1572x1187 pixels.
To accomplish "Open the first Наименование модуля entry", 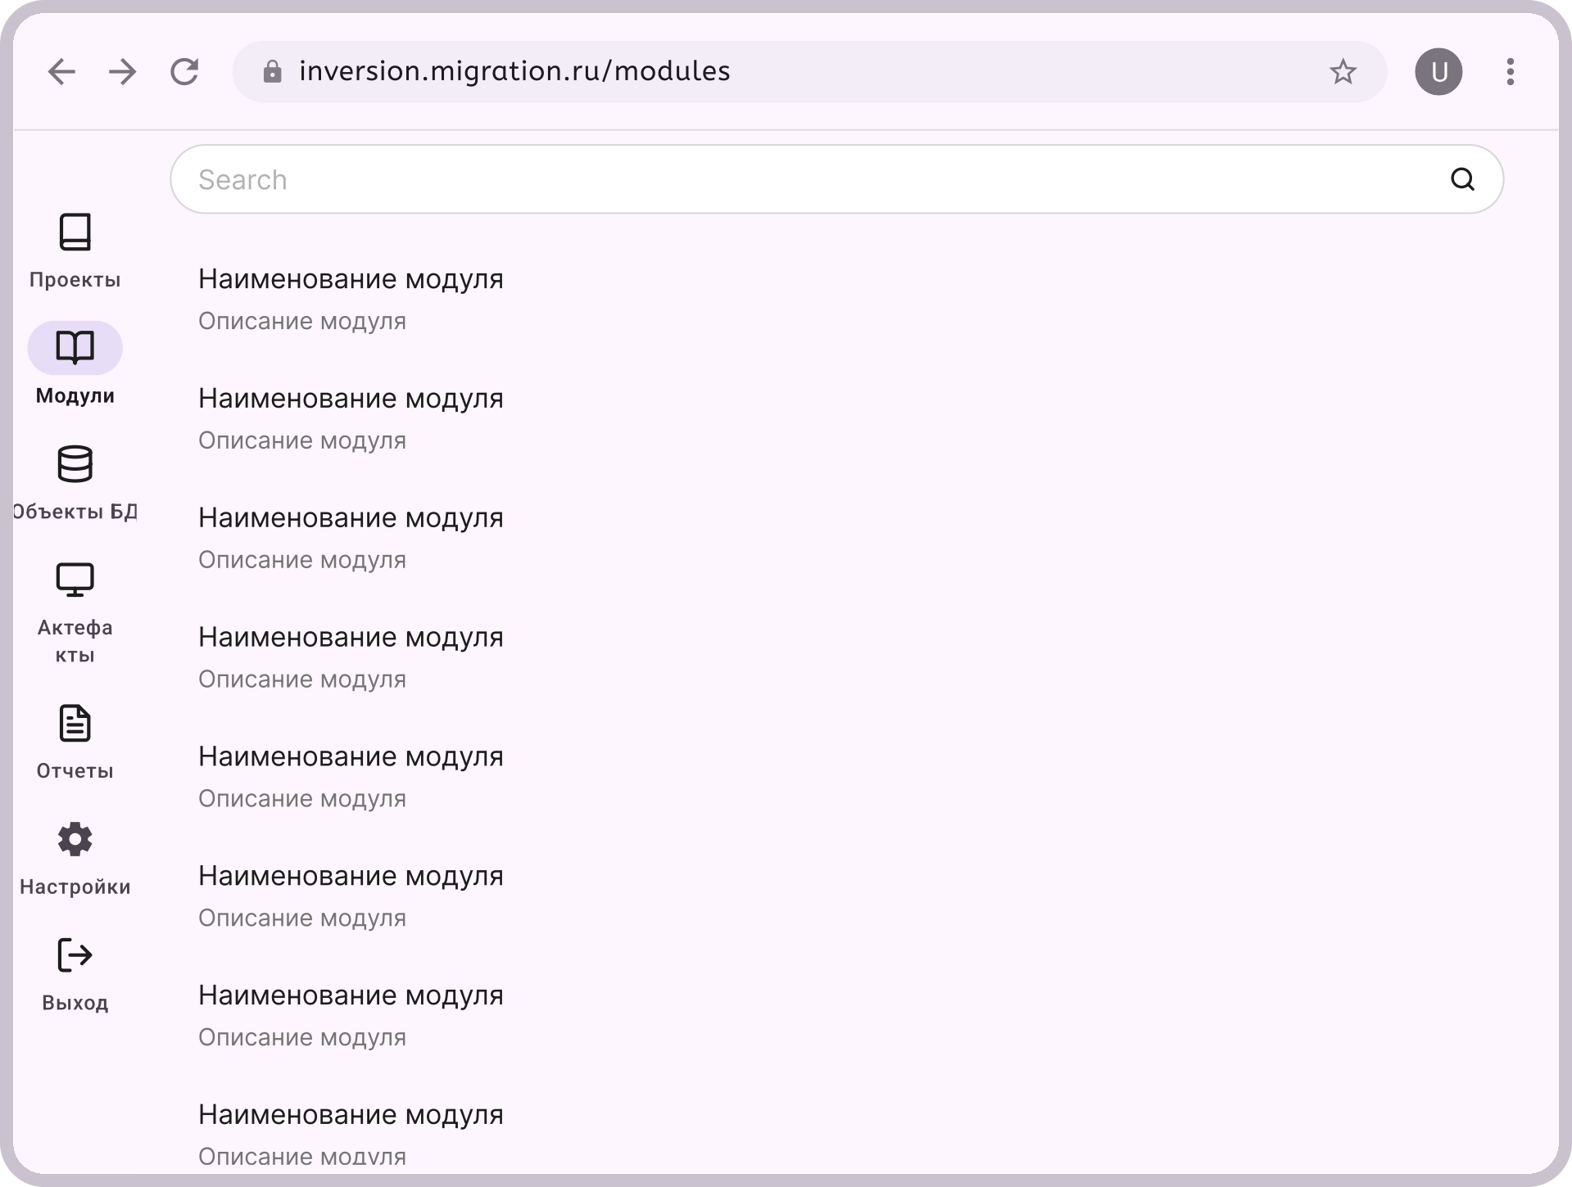I will 351,279.
